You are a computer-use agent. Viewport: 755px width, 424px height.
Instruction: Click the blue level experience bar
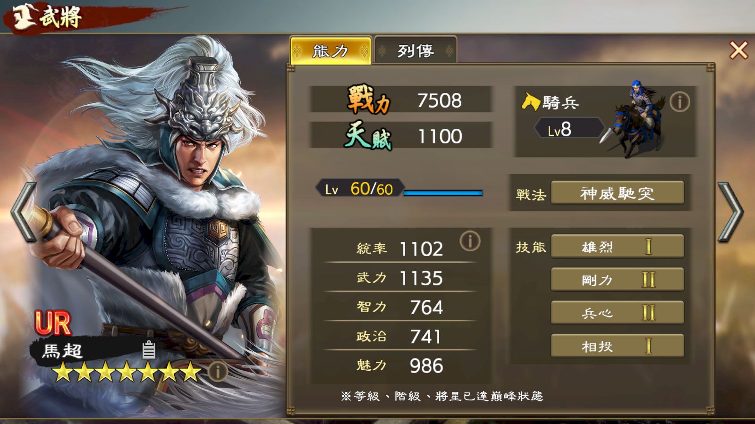coord(443,193)
